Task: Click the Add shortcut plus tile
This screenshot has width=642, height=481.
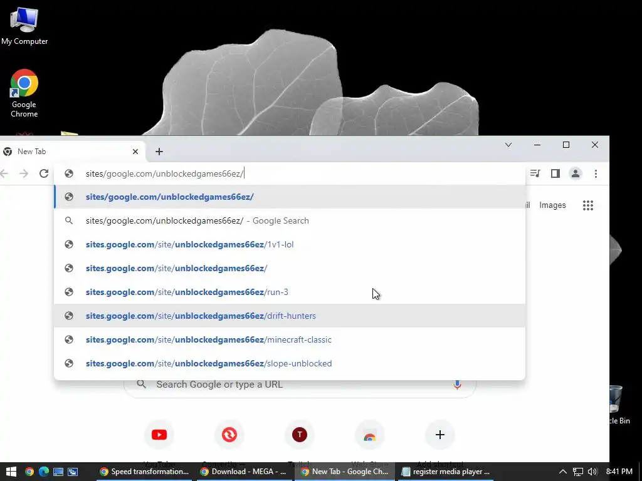Action: 439,435
